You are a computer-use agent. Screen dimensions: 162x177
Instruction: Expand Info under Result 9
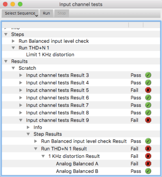(x=28, y=127)
